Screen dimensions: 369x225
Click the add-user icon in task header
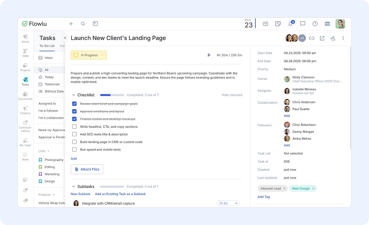[332, 38]
